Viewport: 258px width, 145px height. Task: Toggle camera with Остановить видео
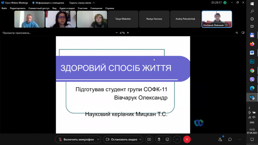[122, 139]
